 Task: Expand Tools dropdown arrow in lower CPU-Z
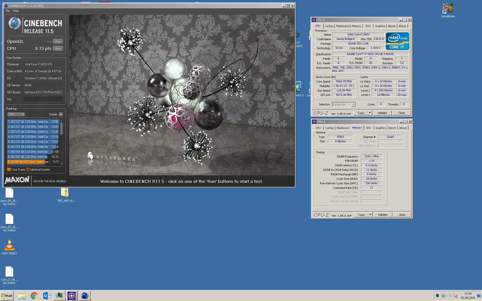tap(370, 215)
